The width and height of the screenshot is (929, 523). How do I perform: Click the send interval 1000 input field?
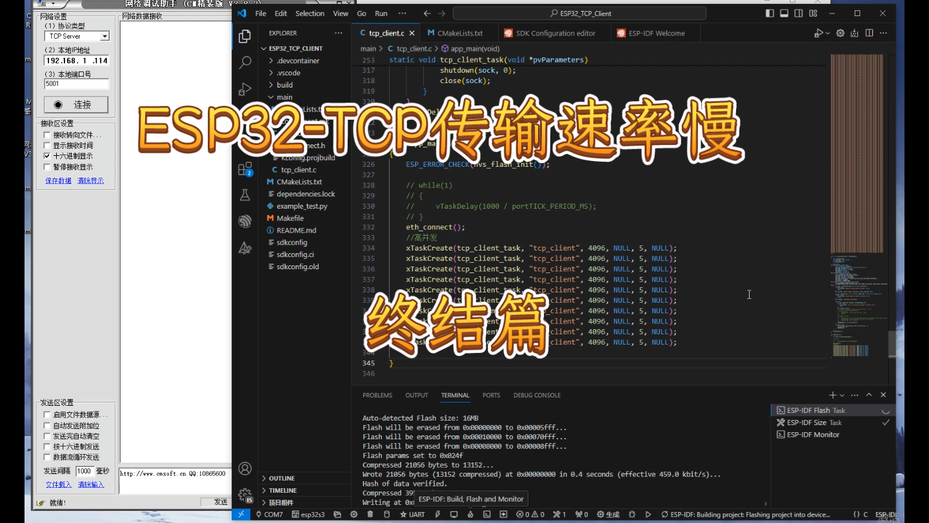pyautogui.click(x=85, y=471)
